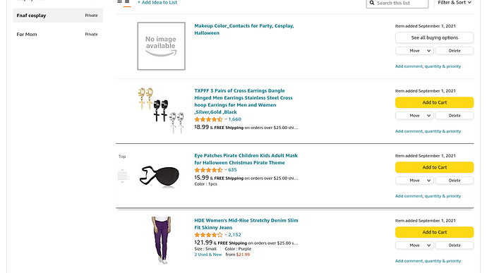This screenshot has width=487, height=273.
Task: Add cross earrings to cart
Action: pos(435,102)
